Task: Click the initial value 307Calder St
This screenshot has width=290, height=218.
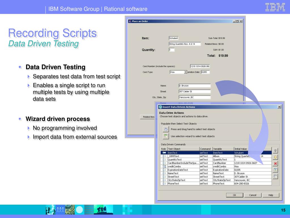Action: 253,177
